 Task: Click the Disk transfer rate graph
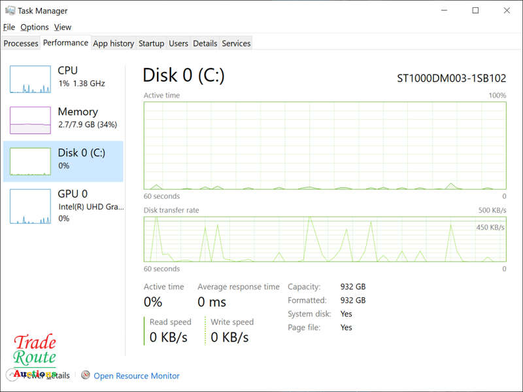click(x=325, y=240)
